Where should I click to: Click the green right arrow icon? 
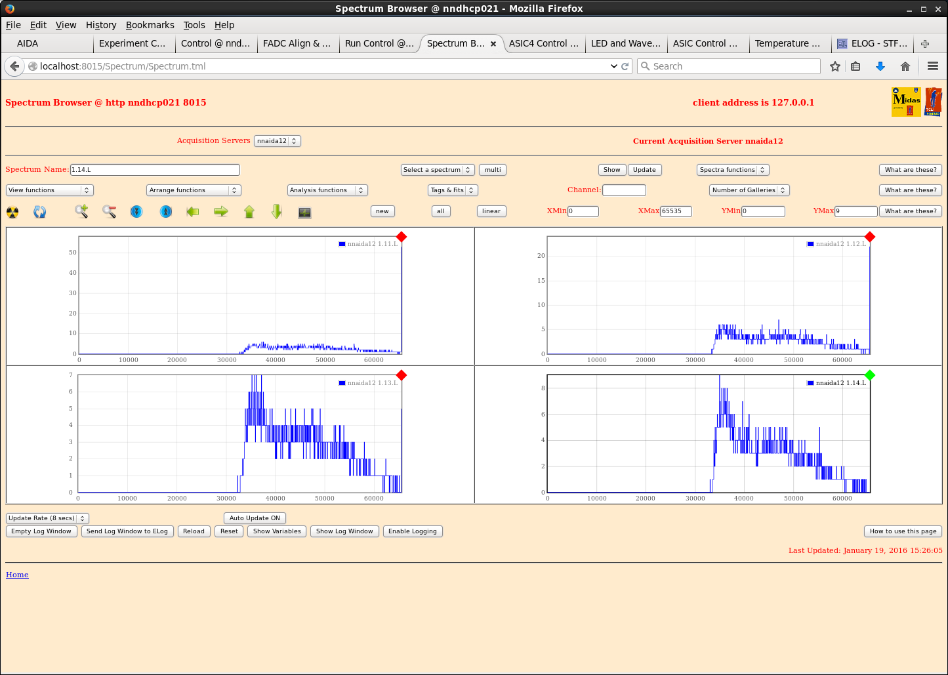221,211
